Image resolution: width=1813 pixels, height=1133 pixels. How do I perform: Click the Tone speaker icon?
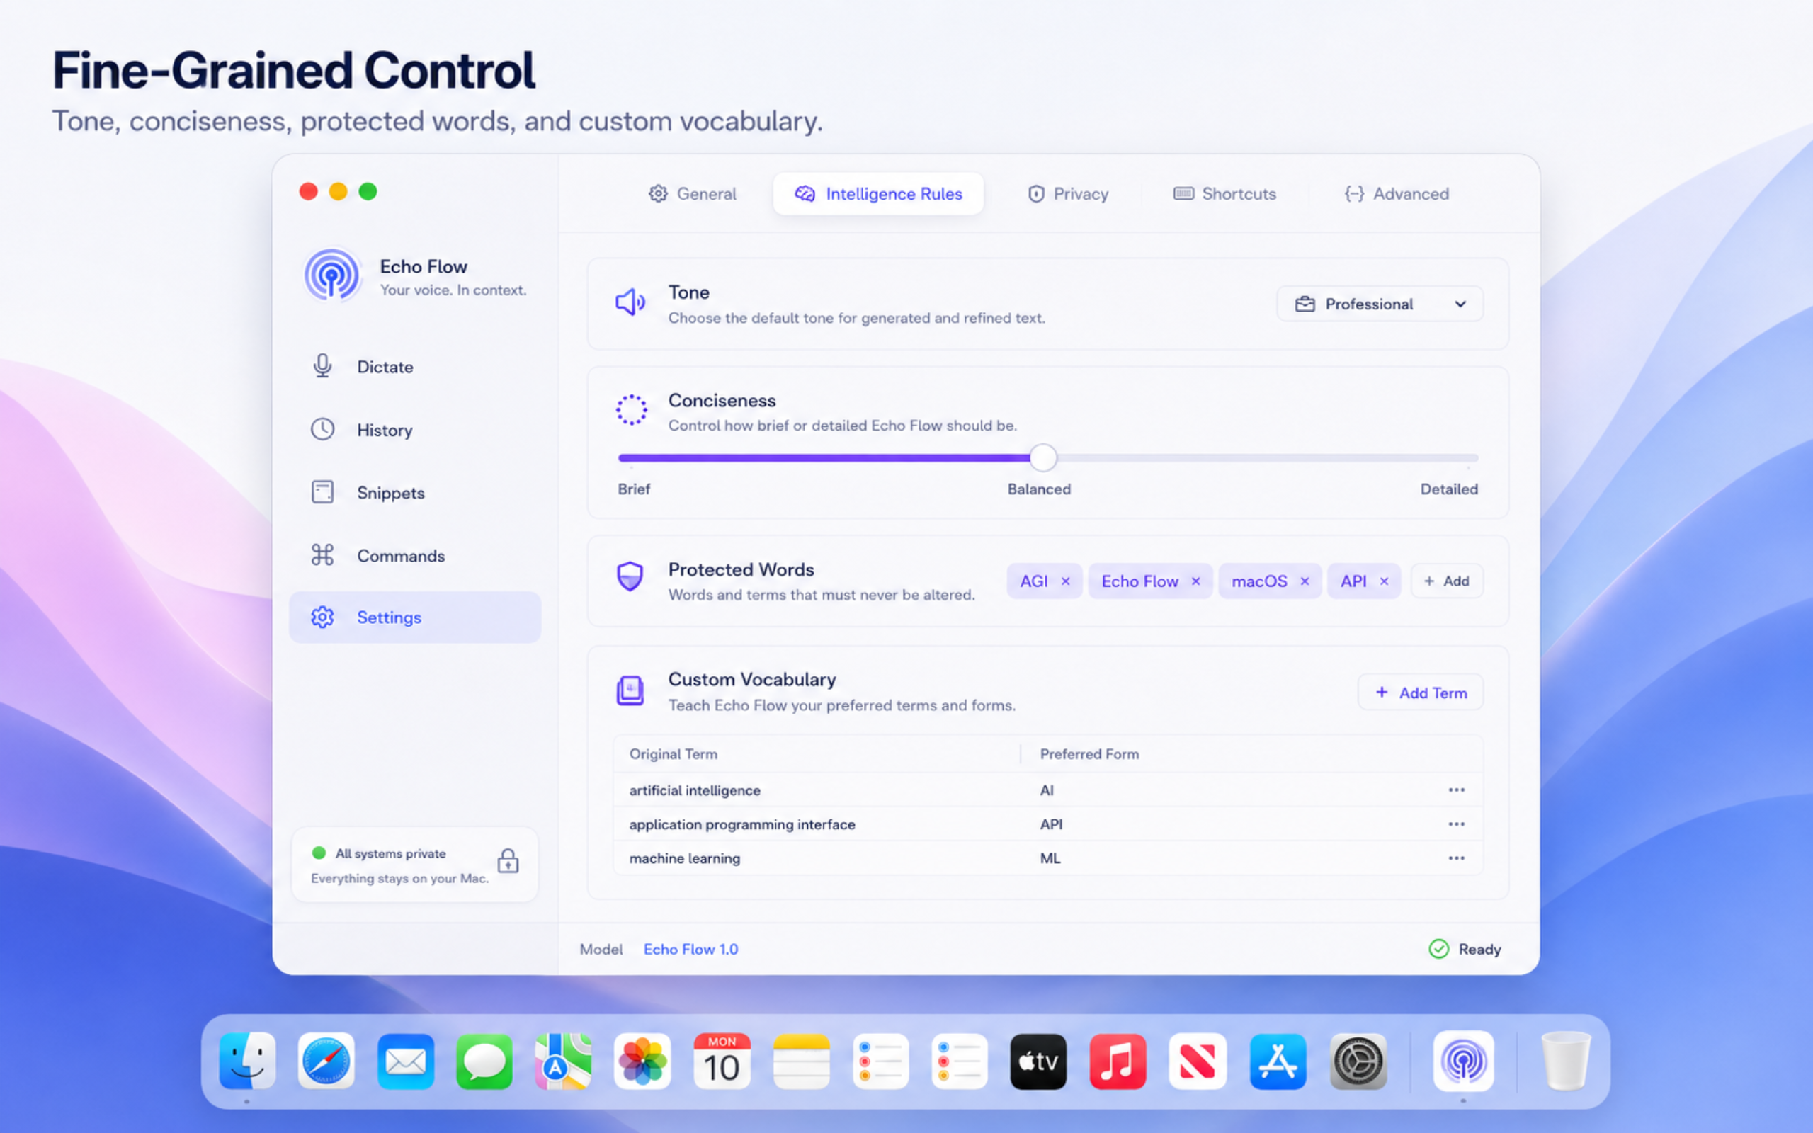click(x=630, y=303)
